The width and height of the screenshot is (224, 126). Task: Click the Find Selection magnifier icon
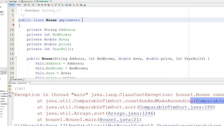click(x=39, y=5)
